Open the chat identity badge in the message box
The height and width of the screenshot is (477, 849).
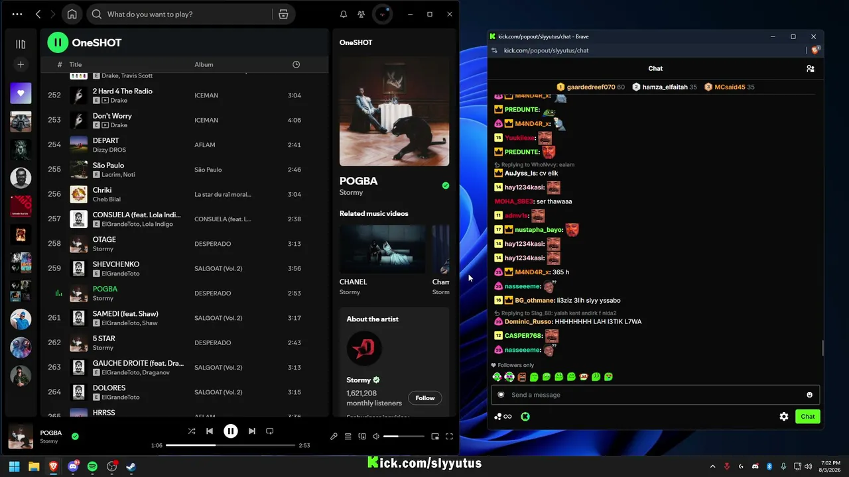[501, 395]
